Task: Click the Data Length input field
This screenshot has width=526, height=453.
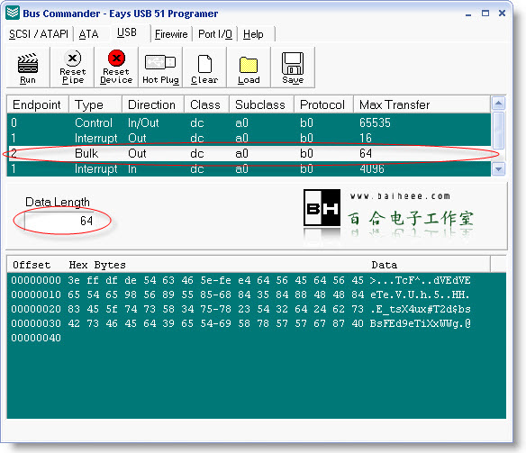Action: coord(59,221)
